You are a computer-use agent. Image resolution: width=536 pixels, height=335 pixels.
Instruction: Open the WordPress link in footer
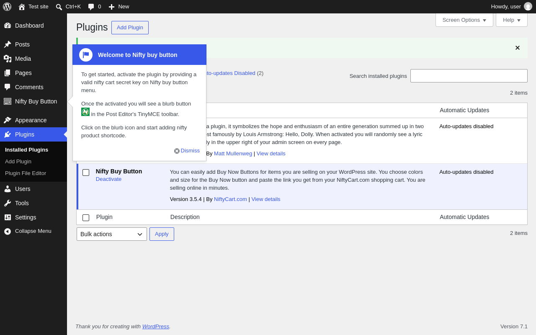(156, 327)
